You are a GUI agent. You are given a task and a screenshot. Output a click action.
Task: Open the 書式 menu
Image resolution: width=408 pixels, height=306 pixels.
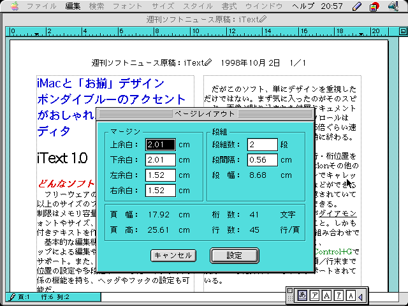click(x=229, y=6)
